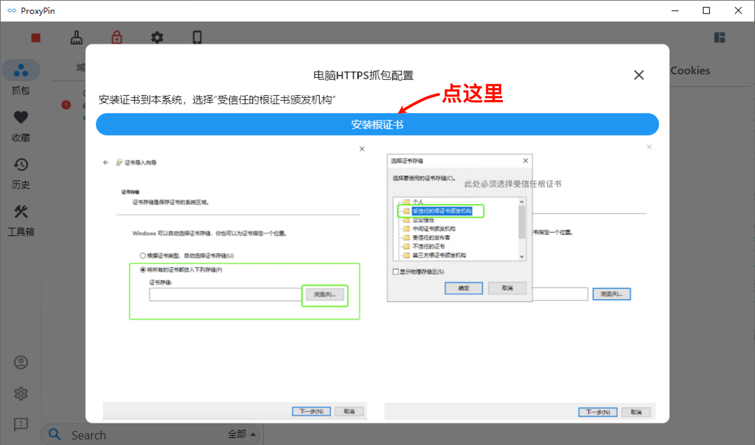Close the 电脑HTTPS抓包配置 dialog
This screenshot has height=445, width=755.
pyautogui.click(x=639, y=75)
